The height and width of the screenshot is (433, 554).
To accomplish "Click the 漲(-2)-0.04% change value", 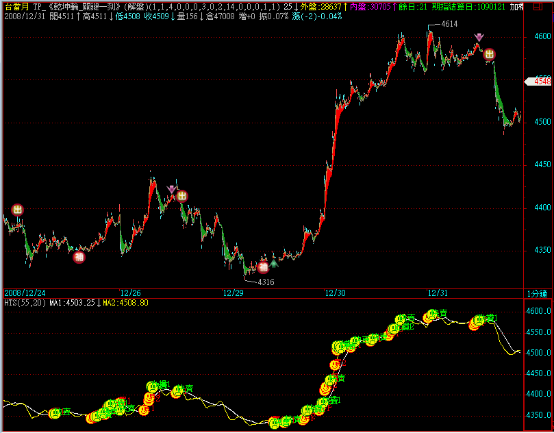I will point(317,16).
